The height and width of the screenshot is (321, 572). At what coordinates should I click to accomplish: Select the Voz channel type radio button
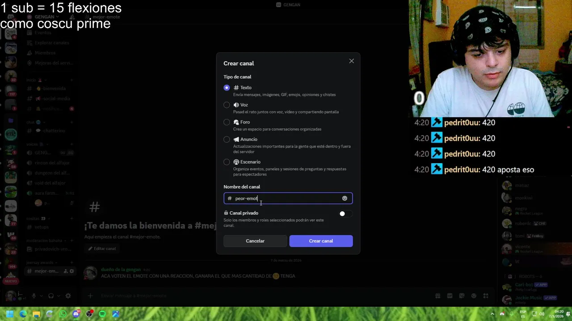[227, 105]
